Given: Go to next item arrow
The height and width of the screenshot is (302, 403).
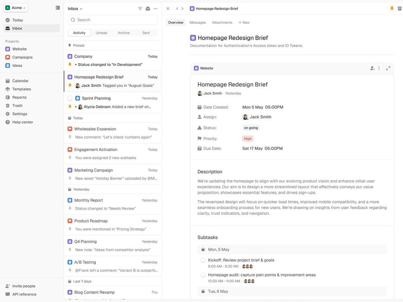Looking at the screenshot, I should tap(183, 9).
